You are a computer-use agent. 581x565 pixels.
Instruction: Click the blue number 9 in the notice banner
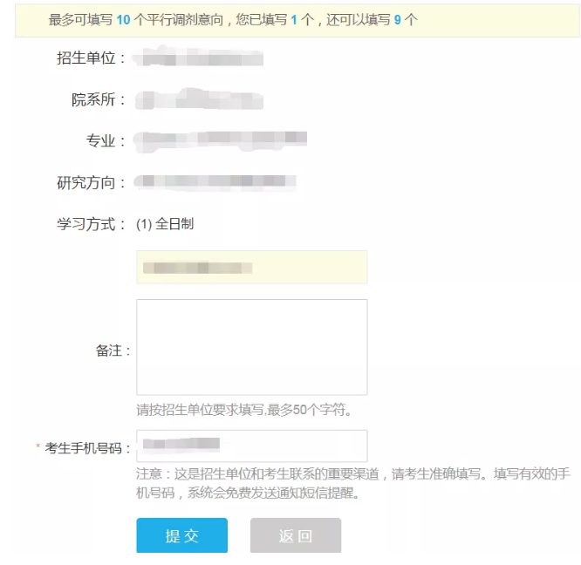(x=397, y=20)
